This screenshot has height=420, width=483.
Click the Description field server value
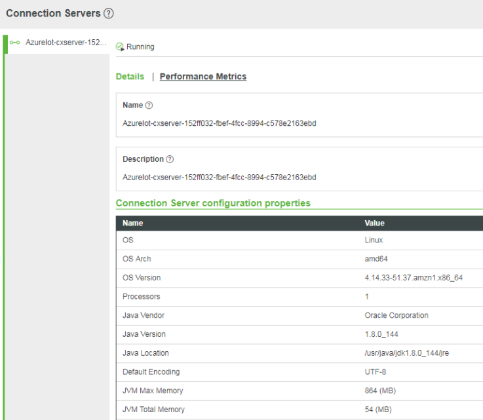[220, 178]
